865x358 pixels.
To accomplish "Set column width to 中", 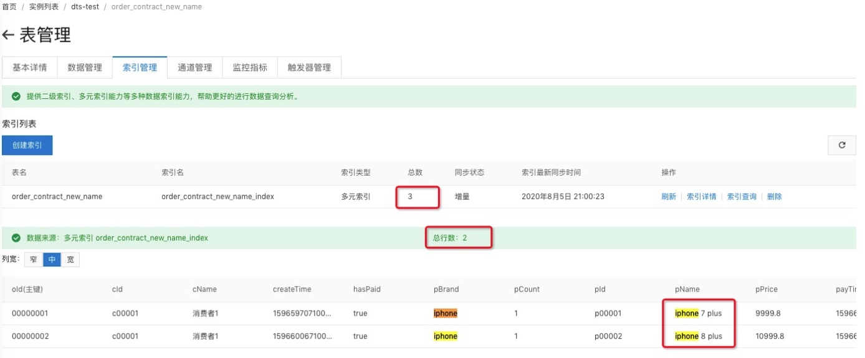I will (52, 260).
